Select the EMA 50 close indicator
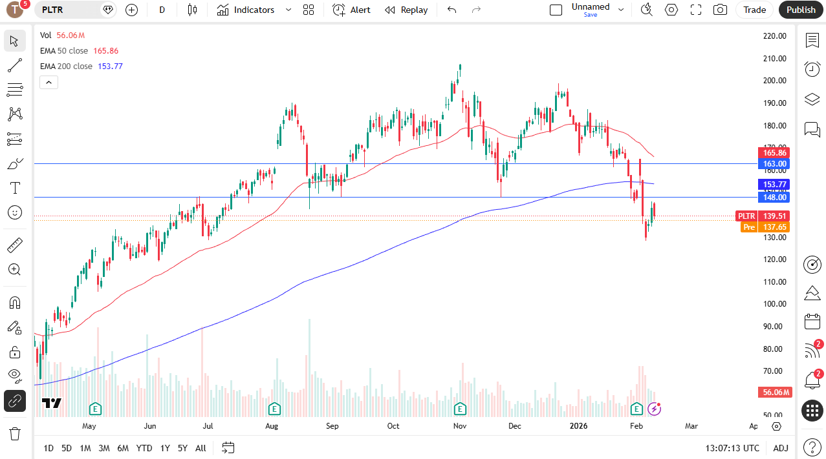The image size is (826, 459). [x=65, y=50]
